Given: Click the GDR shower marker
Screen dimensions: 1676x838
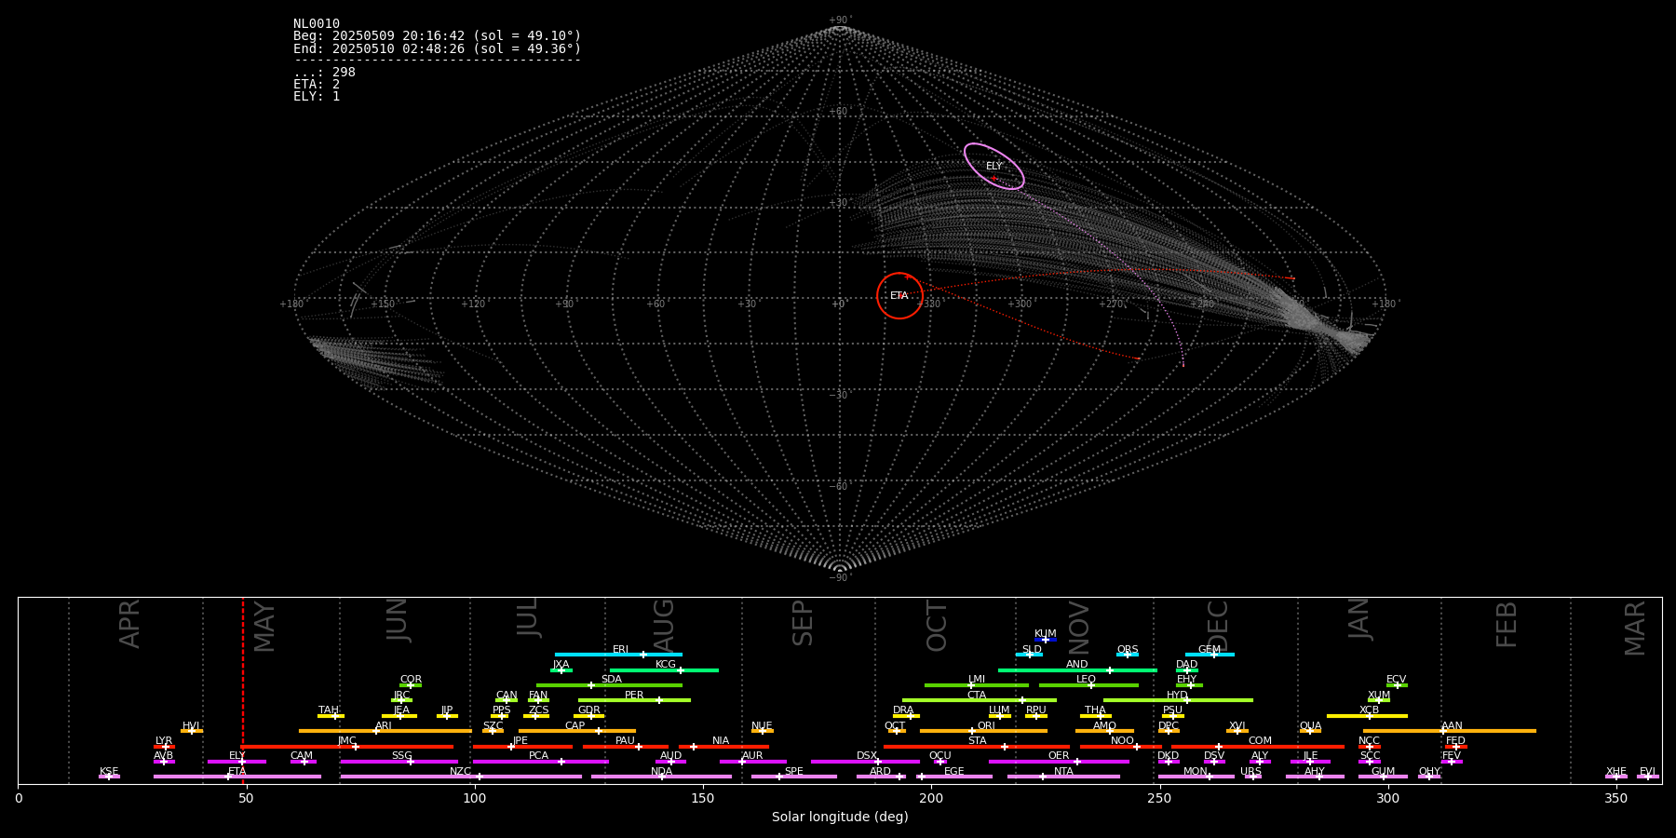Looking at the screenshot, I should pyautogui.click(x=589, y=716).
